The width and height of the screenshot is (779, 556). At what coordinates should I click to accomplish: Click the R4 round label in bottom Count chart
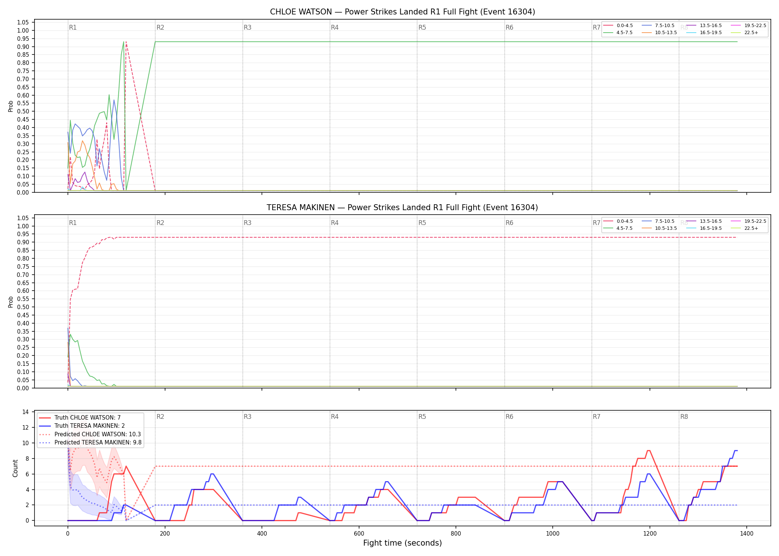click(x=335, y=417)
